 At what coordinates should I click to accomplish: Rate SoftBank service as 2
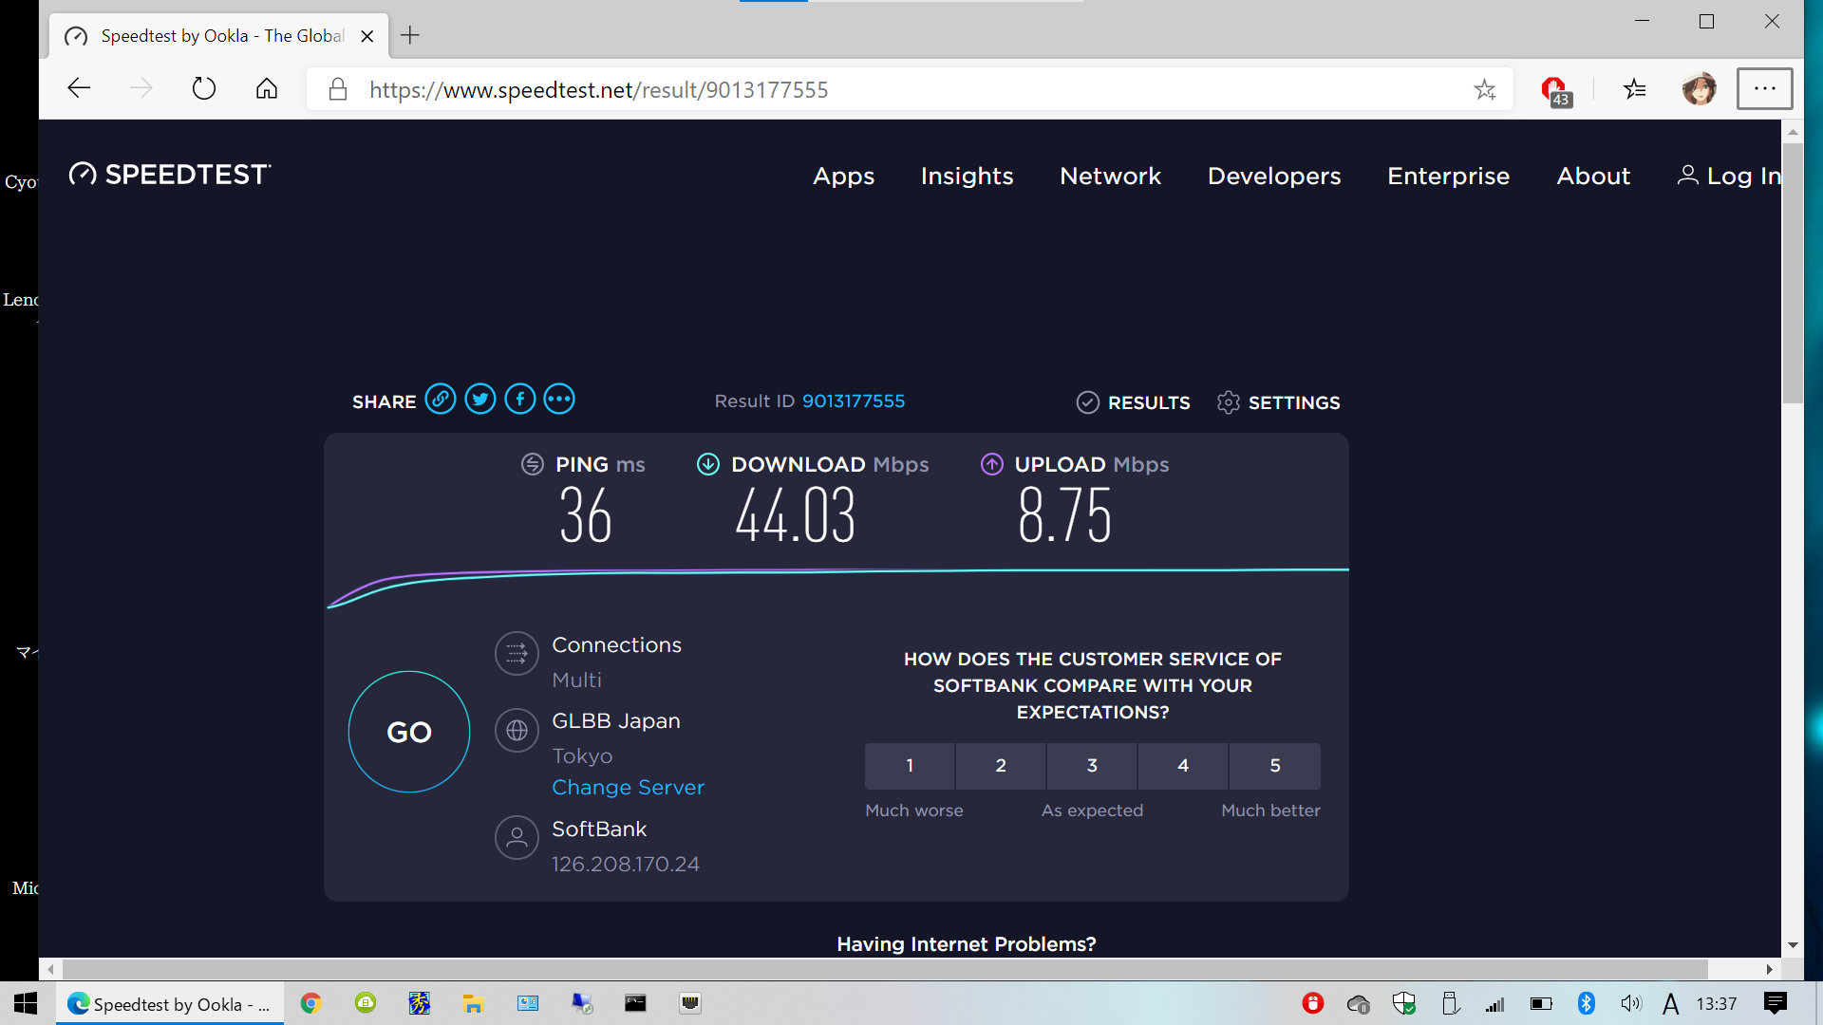[x=1001, y=766]
